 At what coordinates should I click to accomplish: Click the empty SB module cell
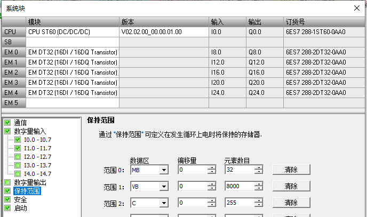tap(73, 42)
